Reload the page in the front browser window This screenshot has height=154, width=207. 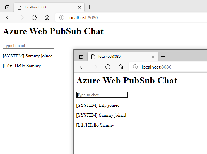(108, 67)
